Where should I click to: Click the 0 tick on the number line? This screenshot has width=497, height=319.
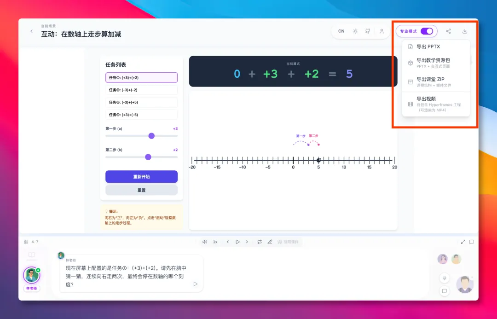tap(293, 161)
